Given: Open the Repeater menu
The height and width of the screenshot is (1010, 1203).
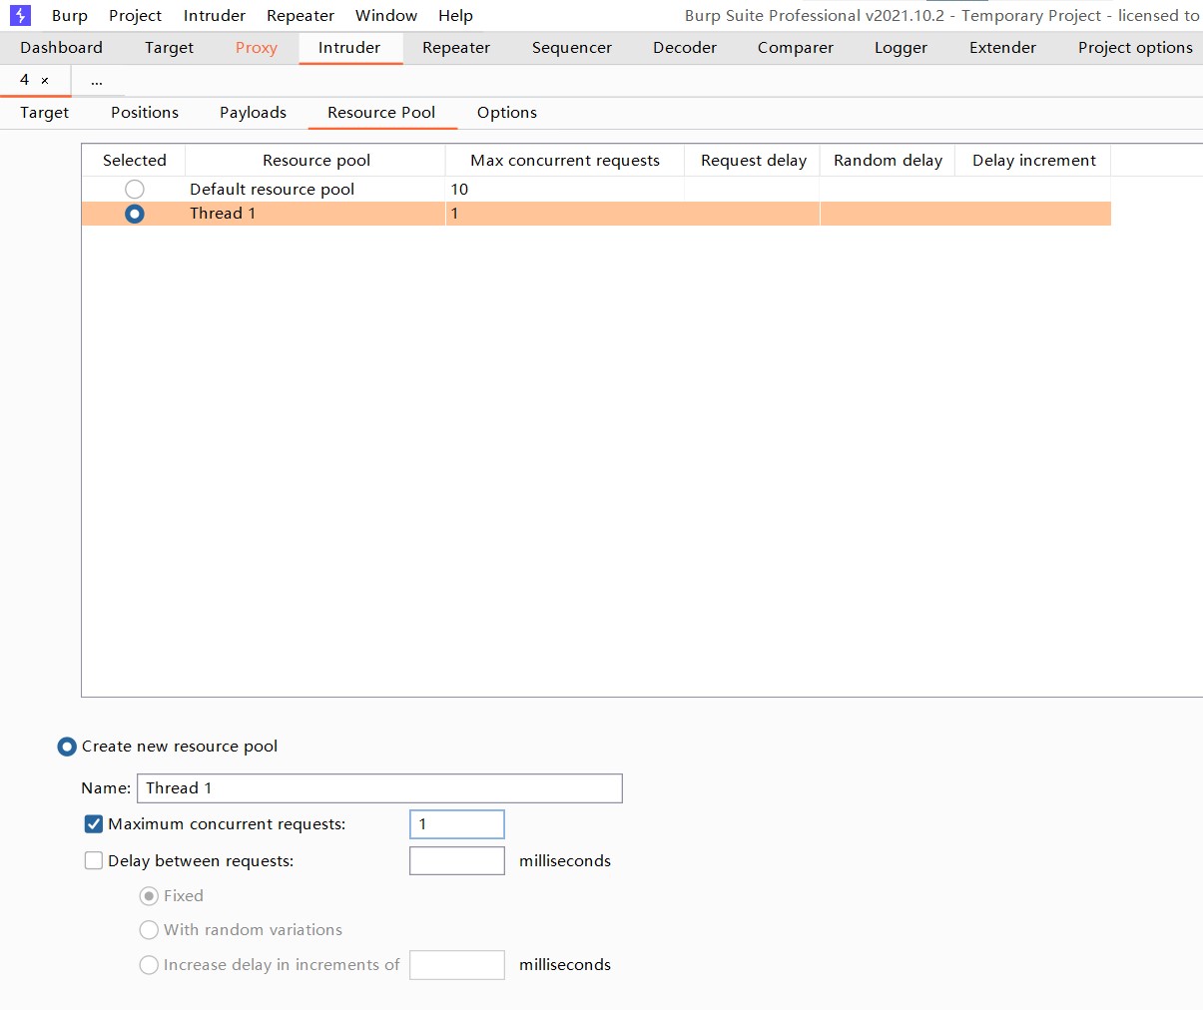Looking at the screenshot, I should (301, 16).
